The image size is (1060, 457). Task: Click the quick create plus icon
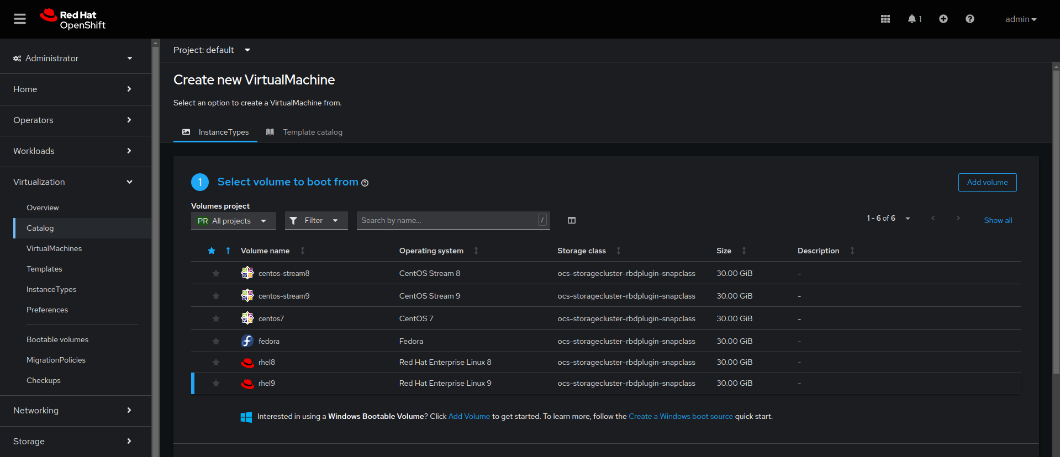coord(943,19)
